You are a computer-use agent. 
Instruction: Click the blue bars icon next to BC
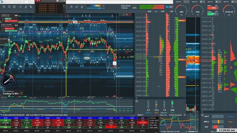(167, 7)
